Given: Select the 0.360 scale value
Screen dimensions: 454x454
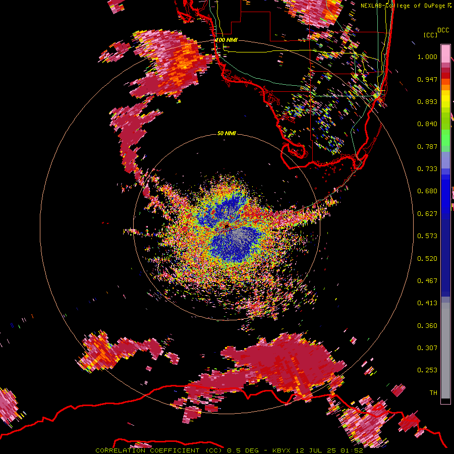Looking at the screenshot, I should 427,326.
